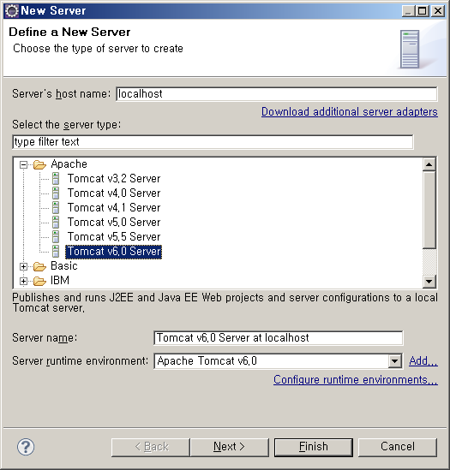Select Tomcat v5.0 Server entry

point(114,222)
